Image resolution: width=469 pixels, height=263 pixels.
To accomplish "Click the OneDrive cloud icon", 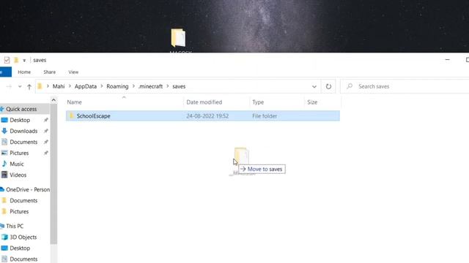I will click(x=1, y=189).
